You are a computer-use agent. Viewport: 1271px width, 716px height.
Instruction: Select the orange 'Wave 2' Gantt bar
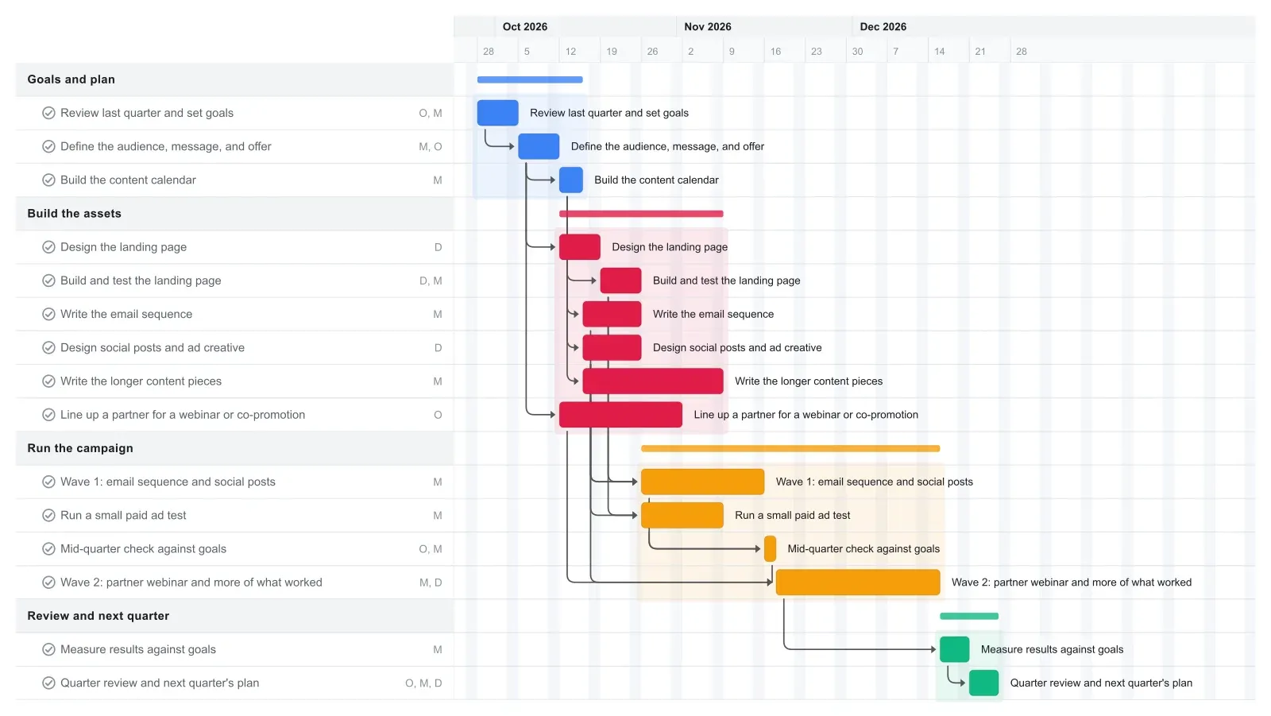pyautogui.click(x=858, y=582)
